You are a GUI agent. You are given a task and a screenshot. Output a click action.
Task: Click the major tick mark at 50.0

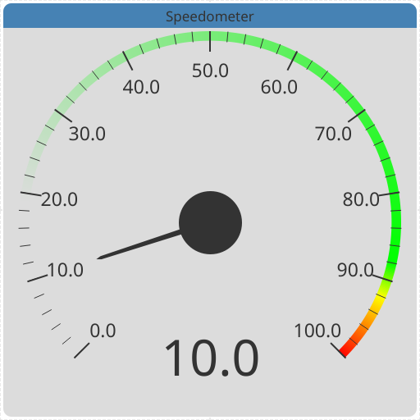tap(210, 41)
